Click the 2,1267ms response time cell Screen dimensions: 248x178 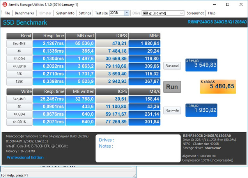click(49, 44)
